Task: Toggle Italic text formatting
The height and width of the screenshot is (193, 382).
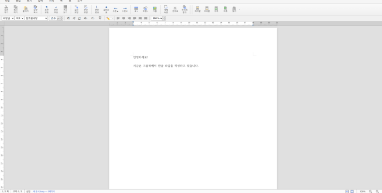Action: (x=74, y=18)
